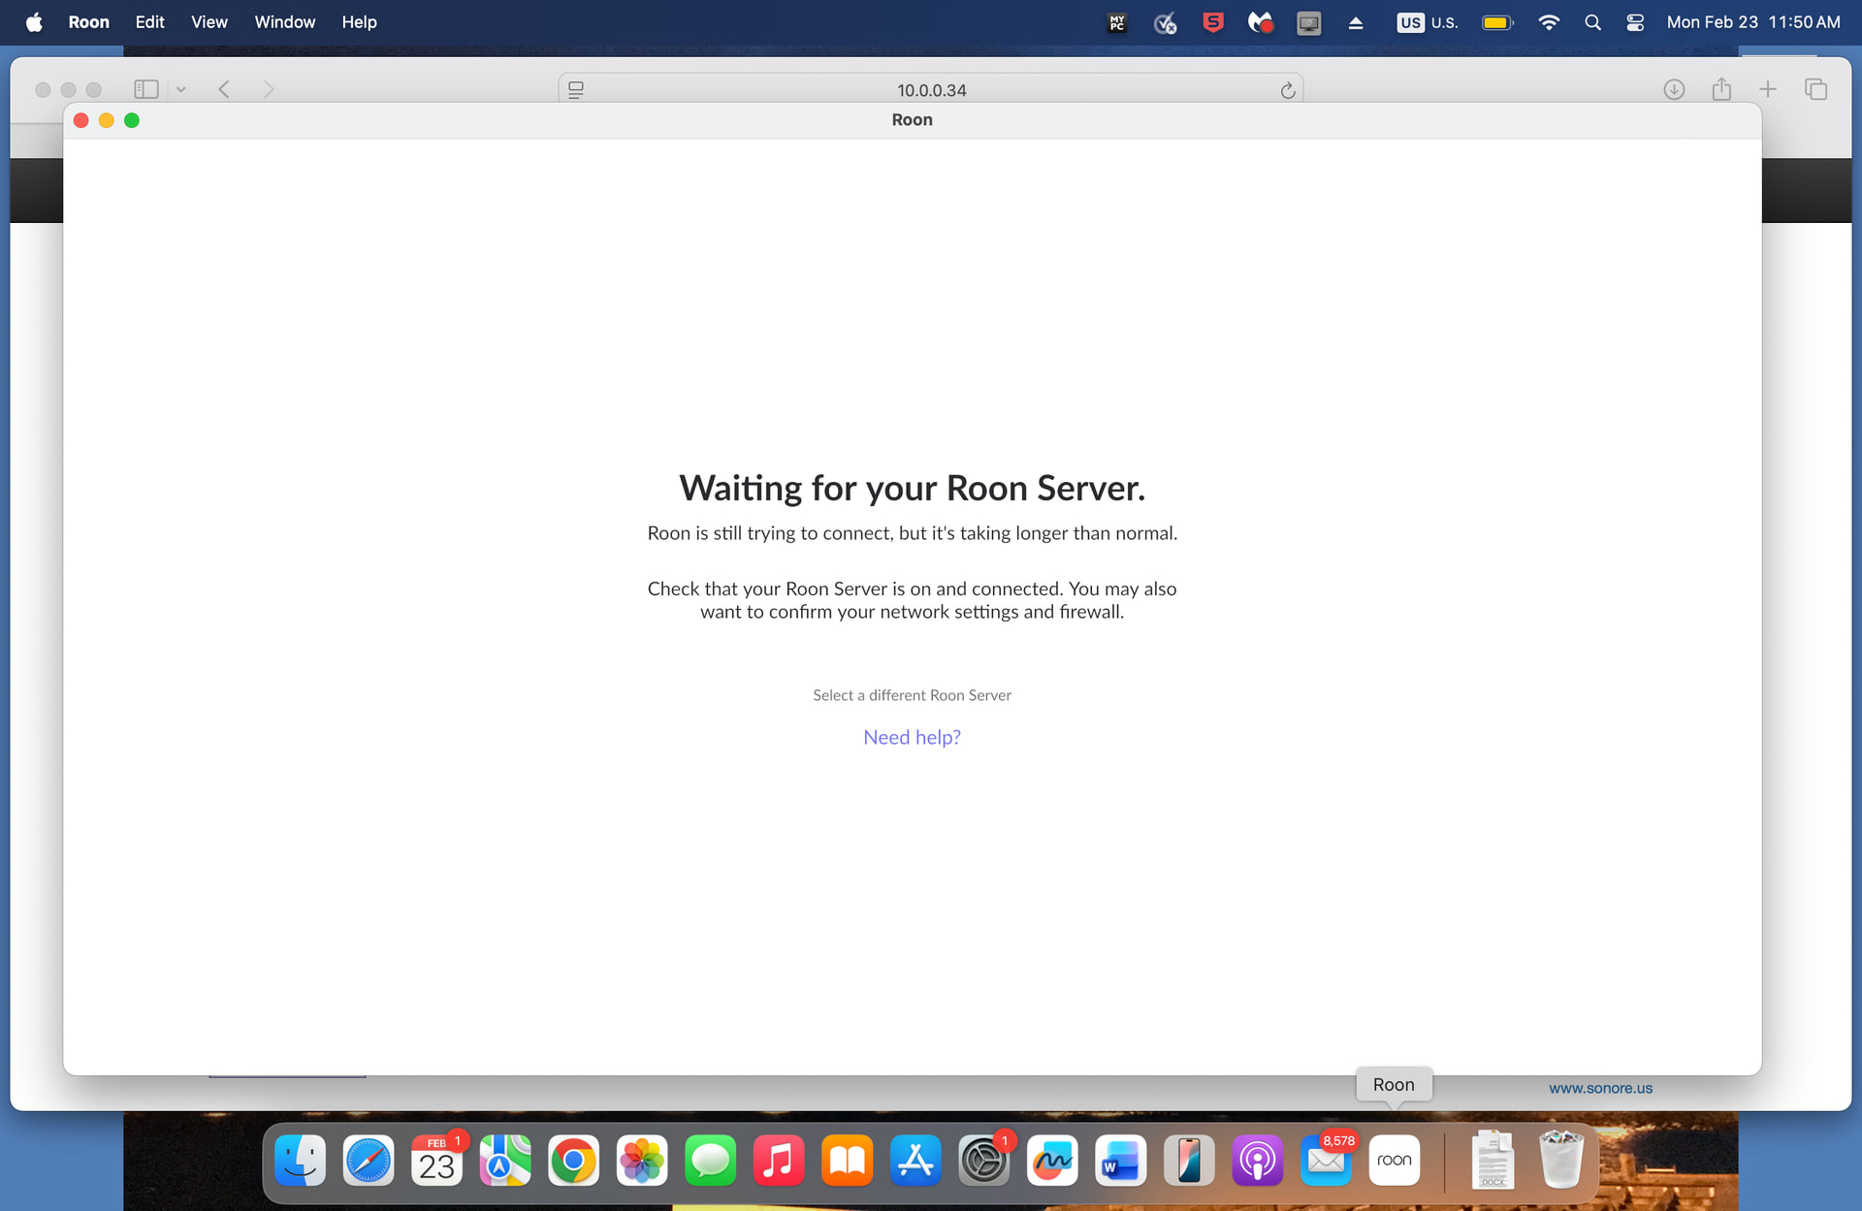Open the Window menu
Screen dimensions: 1862x1211
(284, 21)
